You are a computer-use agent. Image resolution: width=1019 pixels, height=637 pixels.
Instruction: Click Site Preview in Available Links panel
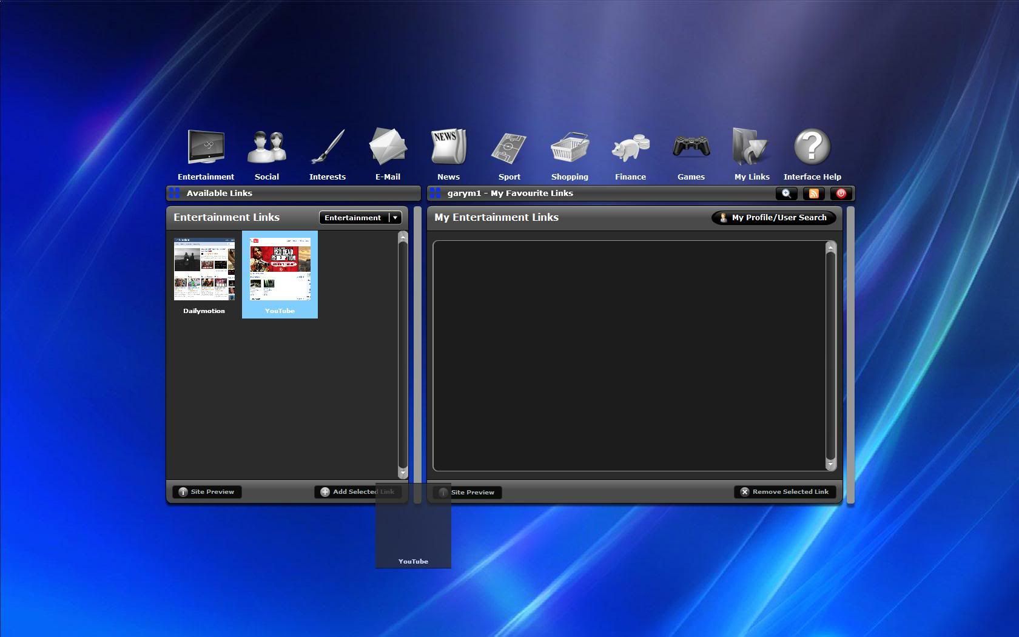pos(207,492)
